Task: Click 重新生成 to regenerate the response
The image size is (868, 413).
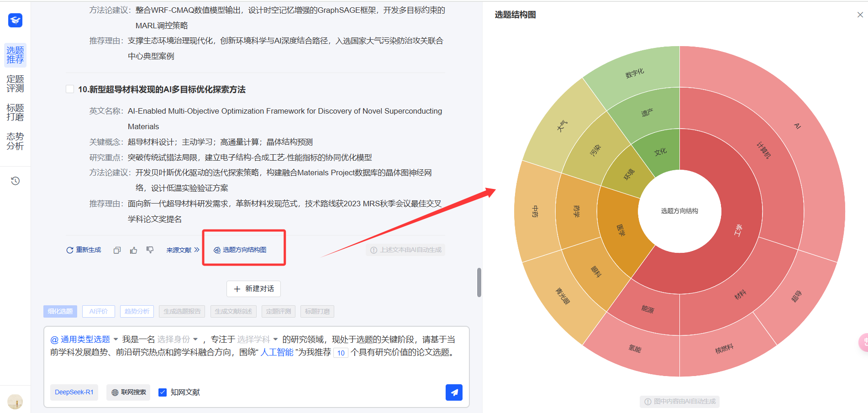Action: [84, 250]
